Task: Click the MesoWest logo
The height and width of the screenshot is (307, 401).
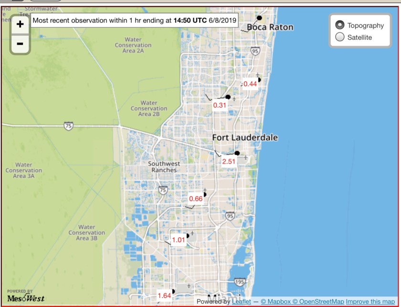Action: (26, 297)
